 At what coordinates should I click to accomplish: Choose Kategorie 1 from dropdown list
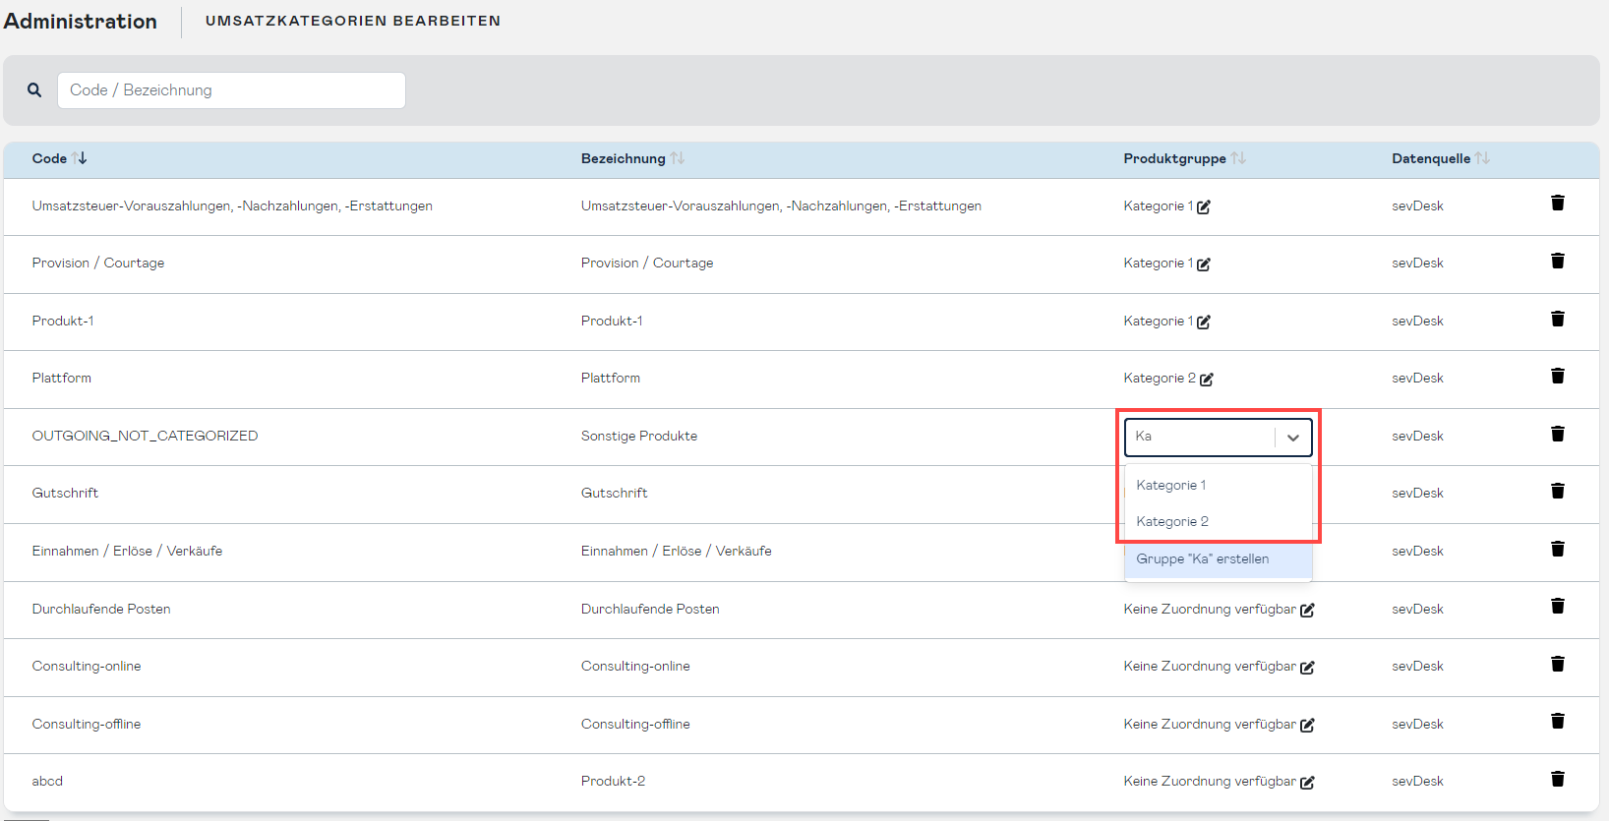point(1219,485)
